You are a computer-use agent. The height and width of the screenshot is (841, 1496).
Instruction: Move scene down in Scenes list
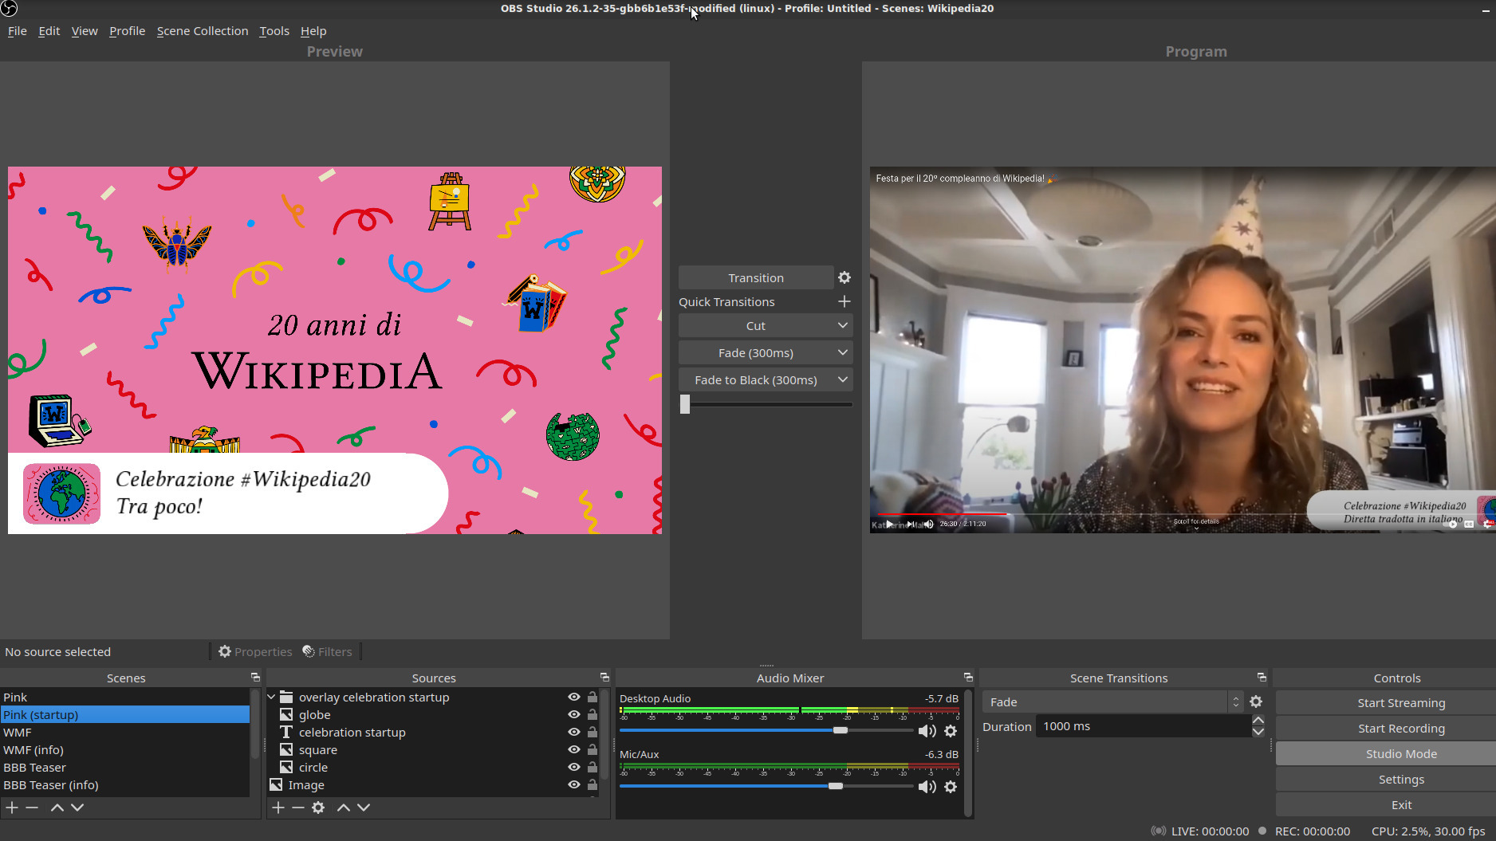coord(77,808)
